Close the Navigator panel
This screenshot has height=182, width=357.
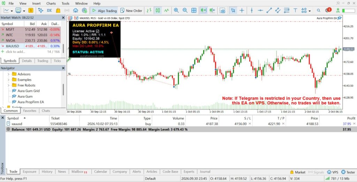[63, 68]
